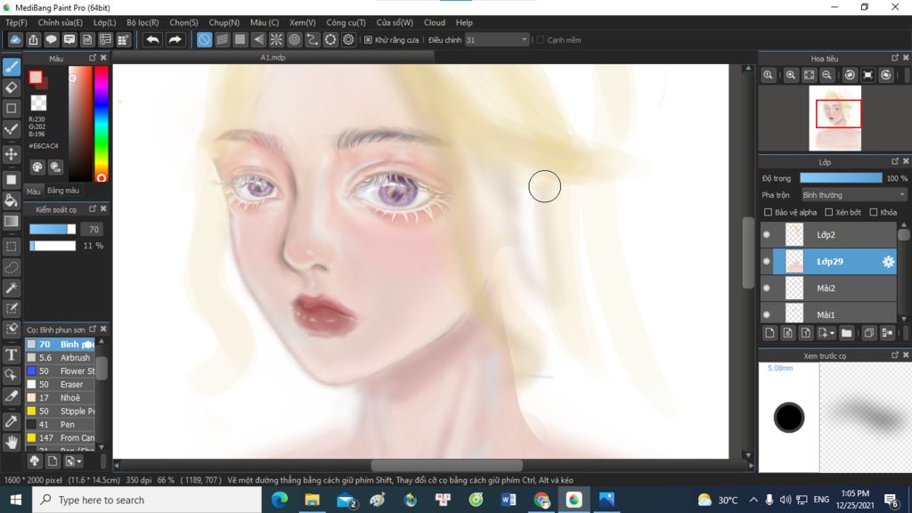912x513 pixels.
Task: Select the Nhoè blur brush preset
Action: coord(61,398)
